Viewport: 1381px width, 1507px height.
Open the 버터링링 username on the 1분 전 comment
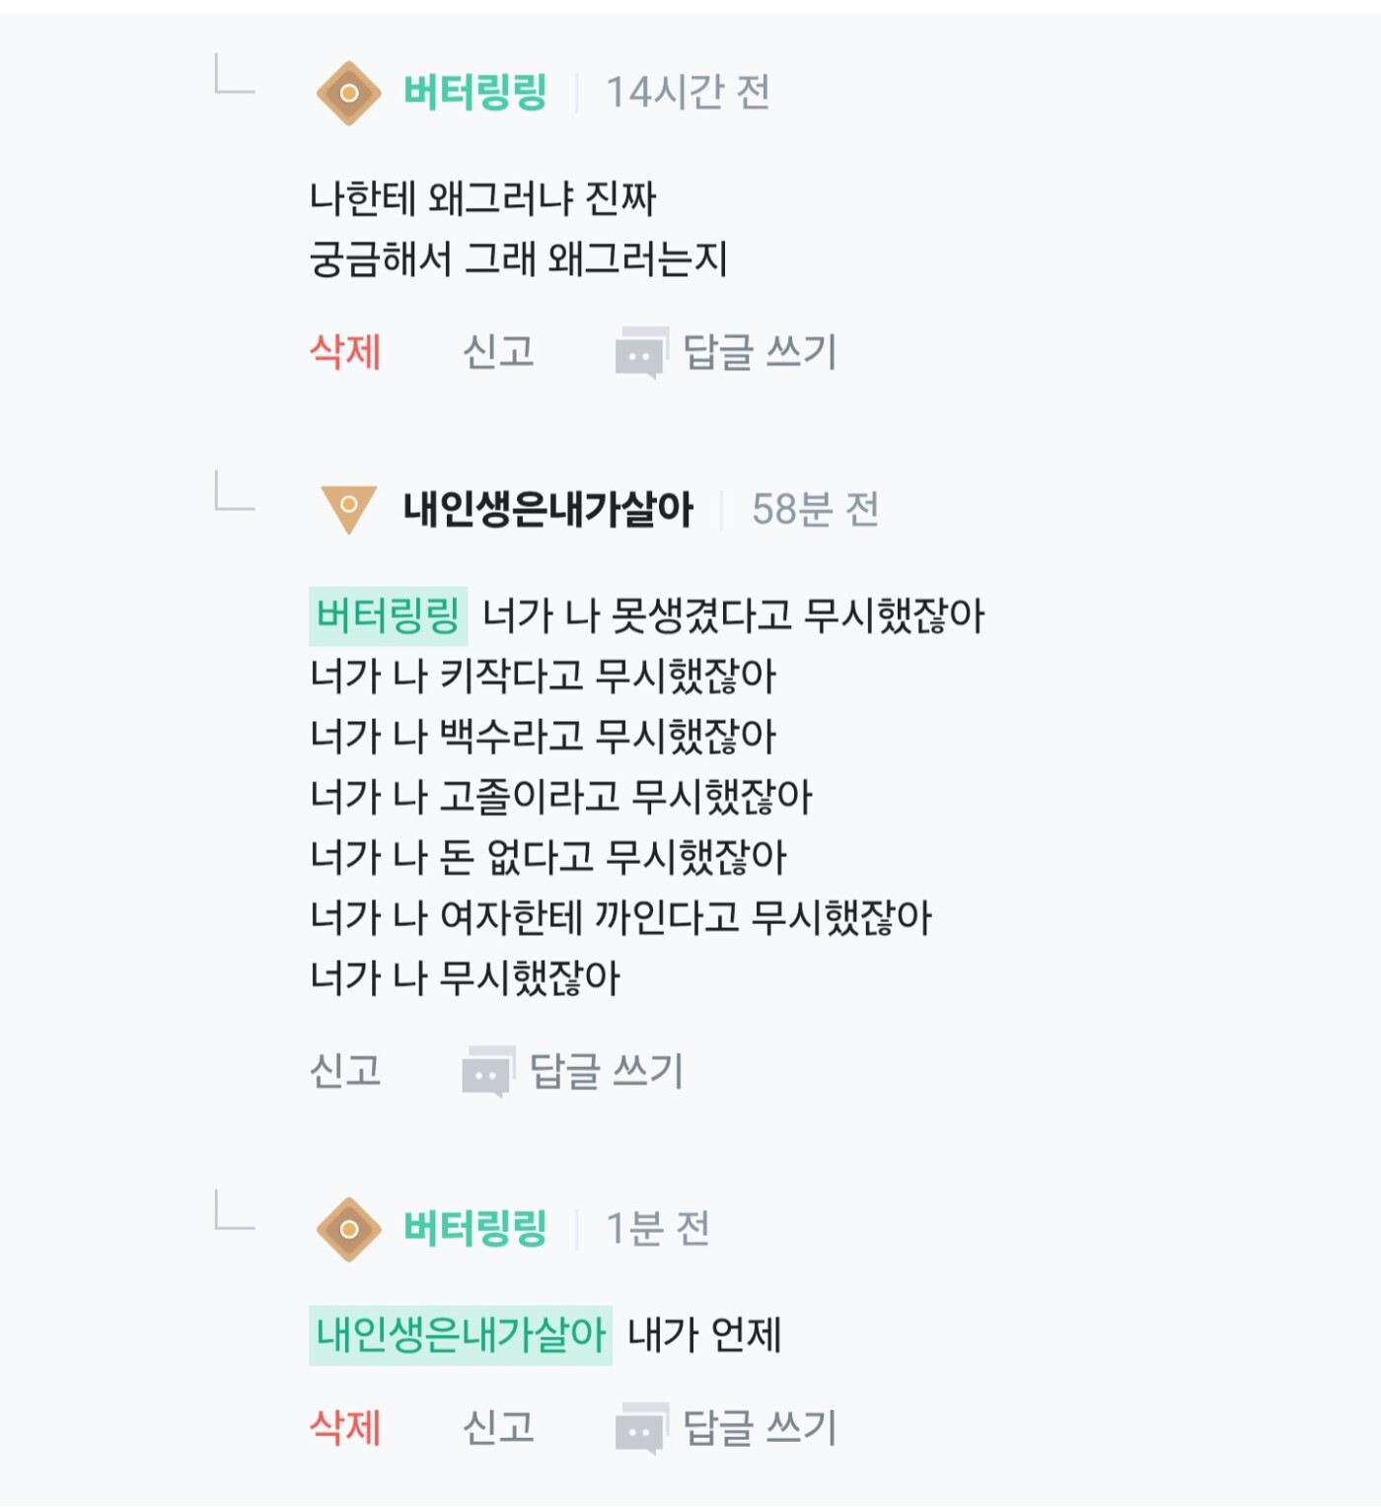[x=474, y=1229]
